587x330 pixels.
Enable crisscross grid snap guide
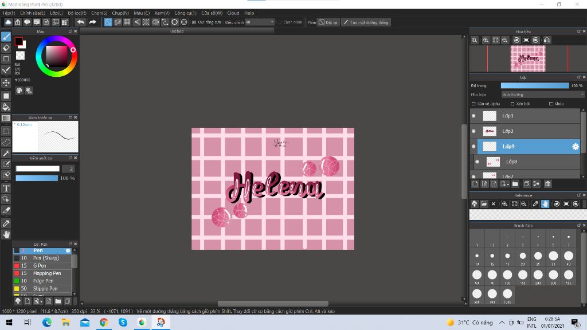[x=127, y=22]
